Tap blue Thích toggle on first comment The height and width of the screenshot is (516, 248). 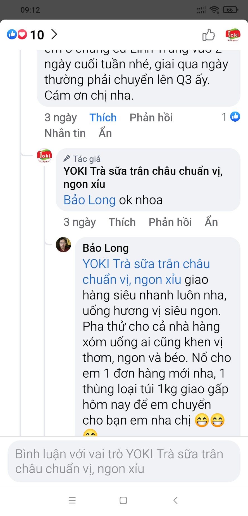click(103, 118)
